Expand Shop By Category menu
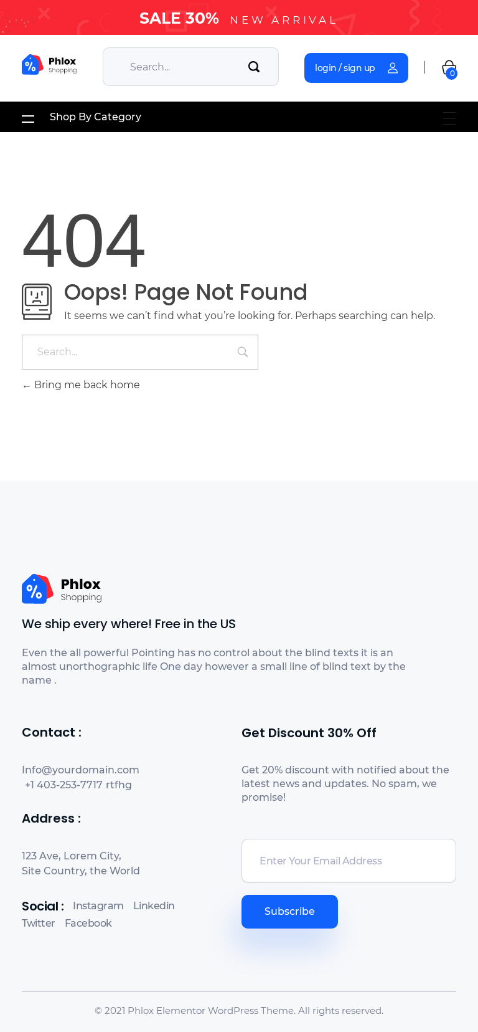The width and height of the screenshot is (478, 1032). [95, 117]
